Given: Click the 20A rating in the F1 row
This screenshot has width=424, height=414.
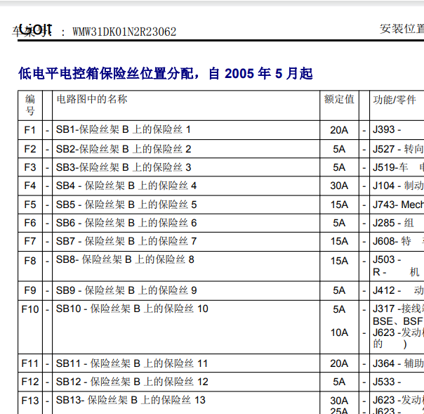Looking at the screenshot, I should pyautogui.click(x=339, y=130).
